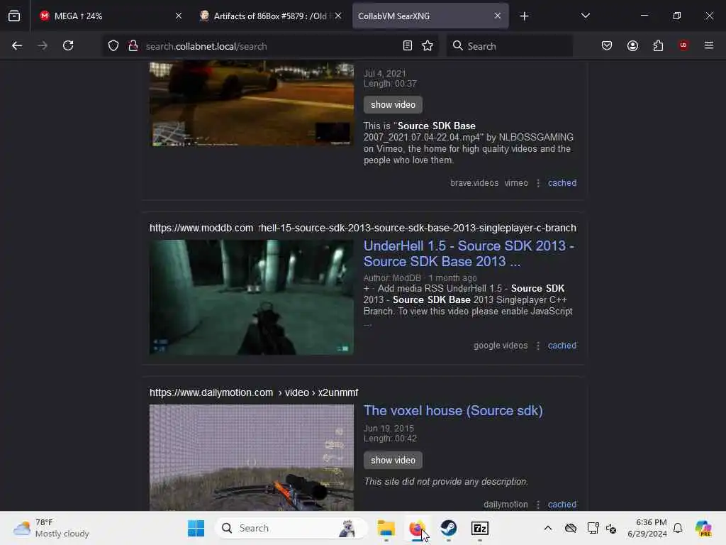Click the forward navigation arrow
Image resolution: width=726 pixels, height=545 pixels.
click(42, 46)
